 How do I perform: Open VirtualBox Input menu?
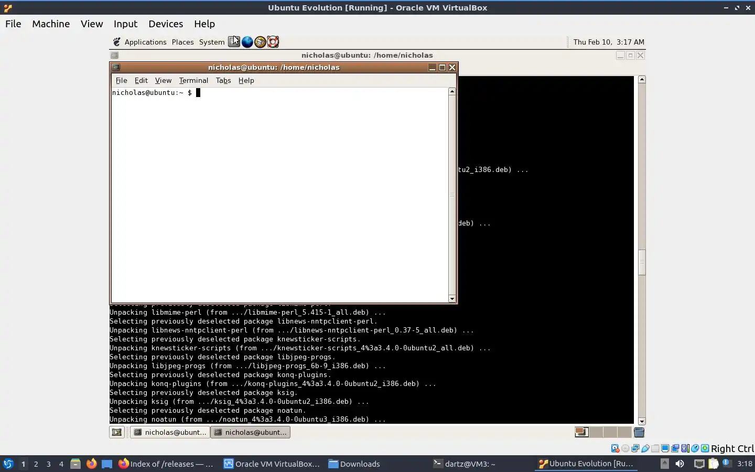click(125, 24)
